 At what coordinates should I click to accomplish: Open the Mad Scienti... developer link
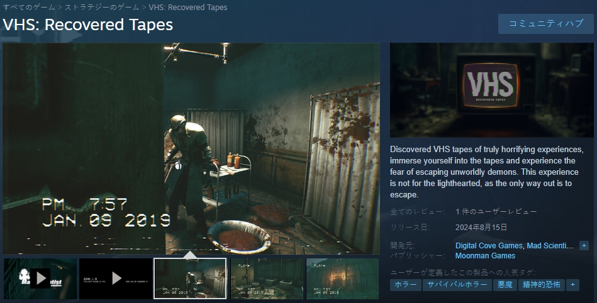click(x=549, y=246)
